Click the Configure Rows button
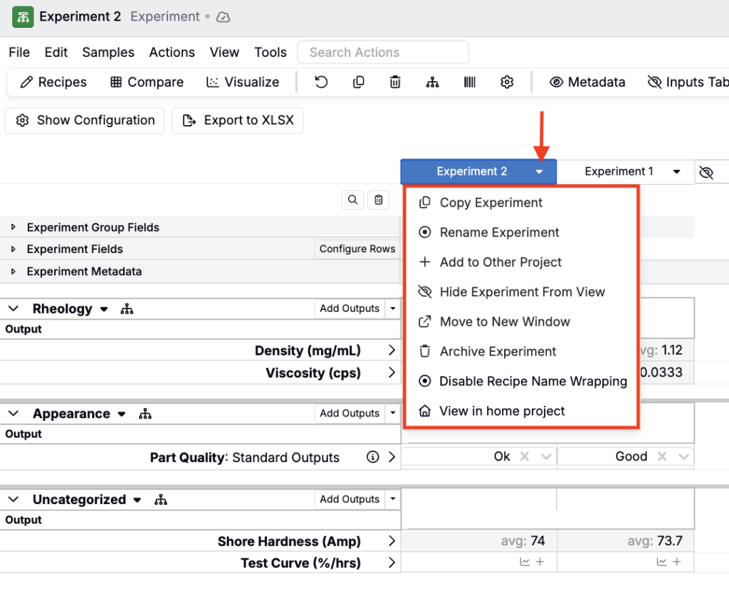This screenshot has width=729, height=590. [x=357, y=249]
